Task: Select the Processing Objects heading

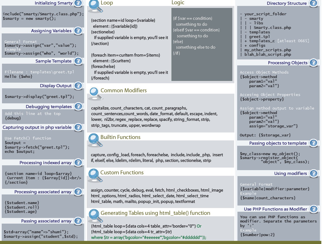Action: coord(288,63)
